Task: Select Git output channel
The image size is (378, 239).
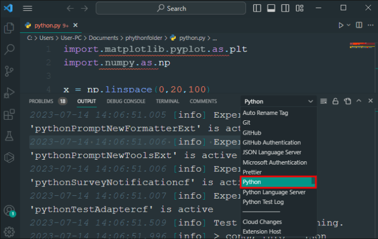Action: pyautogui.click(x=278, y=123)
